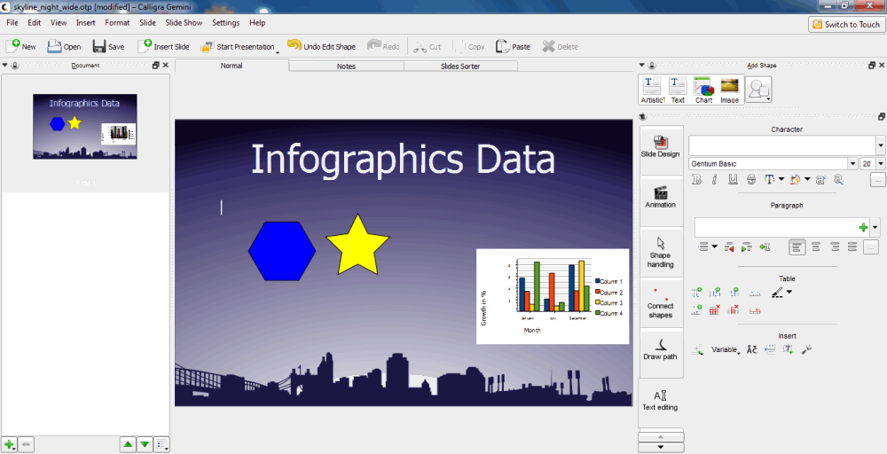Select the blue hexagon shape on slide
This screenshot has width=887, height=454.
pos(282,251)
